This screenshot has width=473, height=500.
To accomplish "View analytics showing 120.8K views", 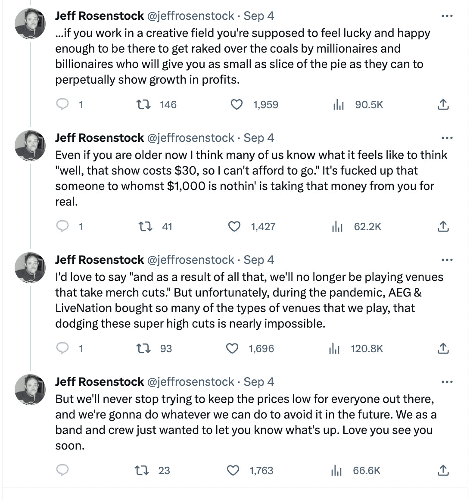I will tap(334, 348).
